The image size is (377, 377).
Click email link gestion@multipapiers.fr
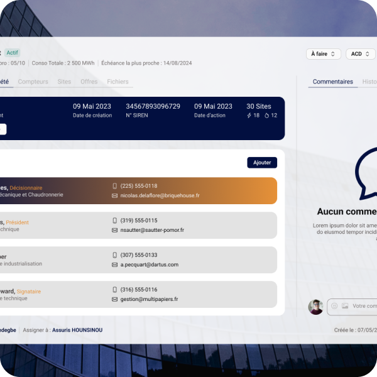[x=149, y=299]
